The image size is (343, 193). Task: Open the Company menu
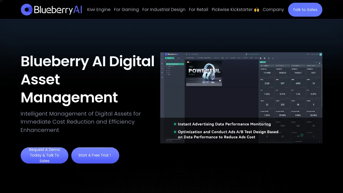pyautogui.click(x=273, y=9)
